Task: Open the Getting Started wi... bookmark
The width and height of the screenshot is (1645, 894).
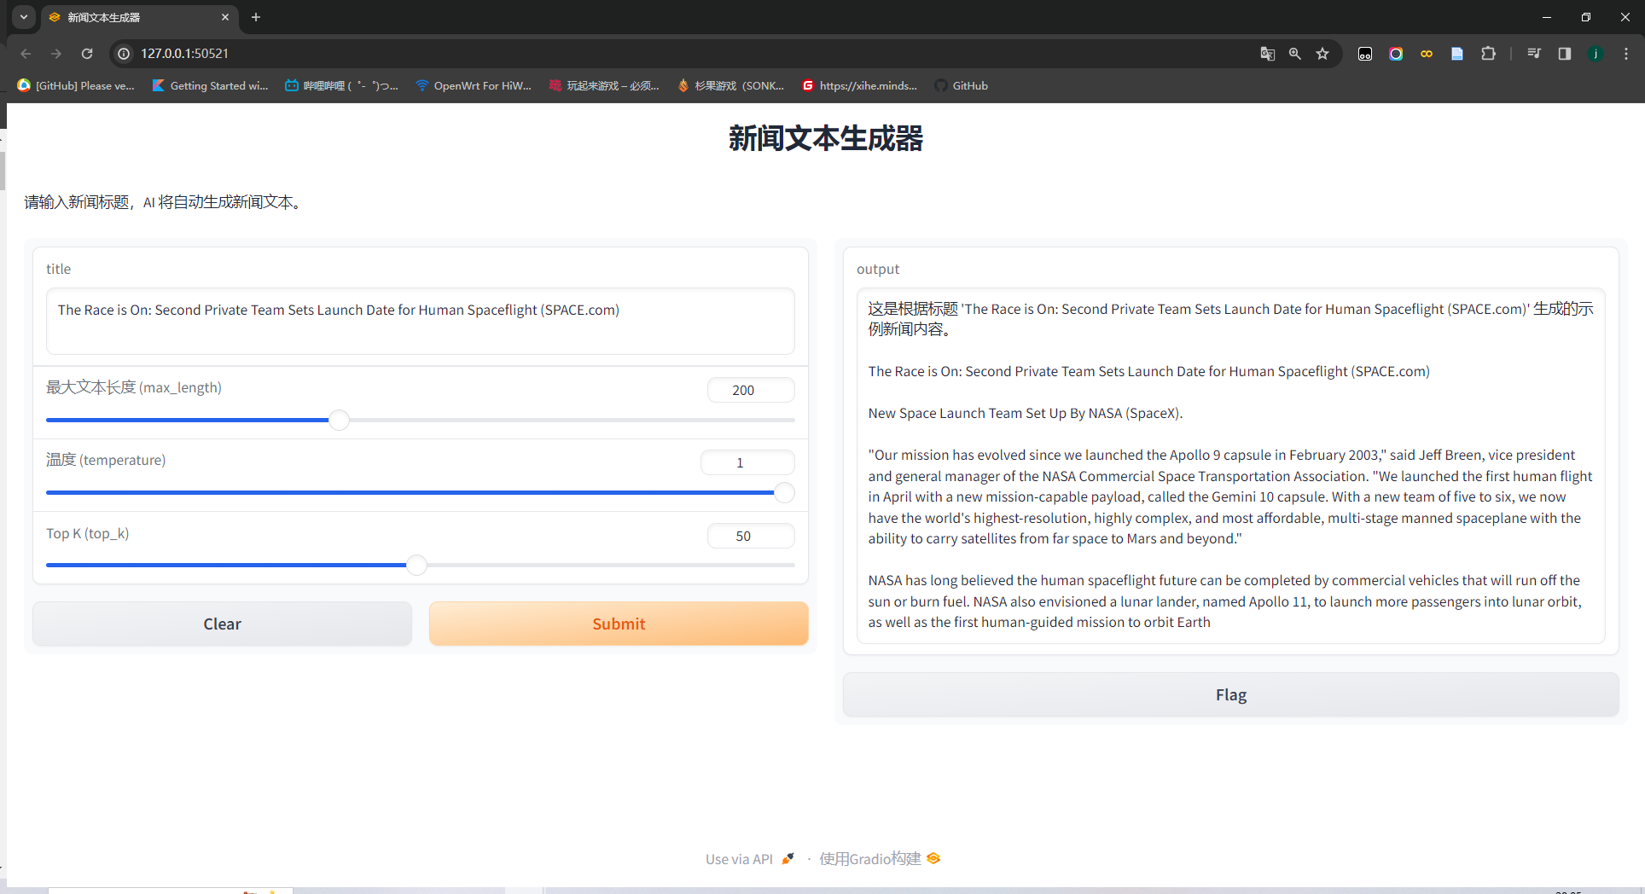Action: tap(210, 85)
